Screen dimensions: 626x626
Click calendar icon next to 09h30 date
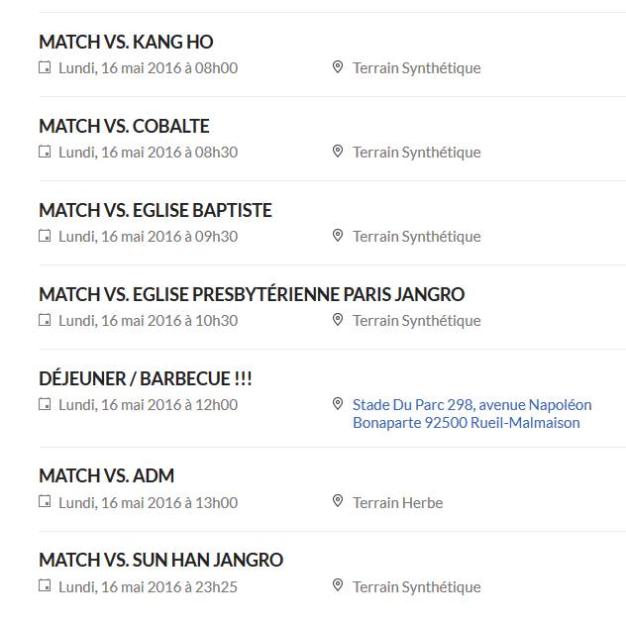(45, 236)
